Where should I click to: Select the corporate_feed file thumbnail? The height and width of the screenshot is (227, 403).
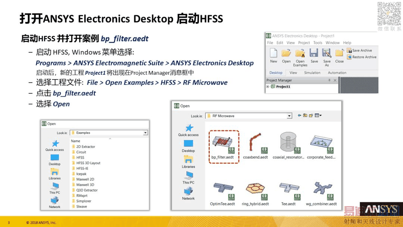[321, 146]
